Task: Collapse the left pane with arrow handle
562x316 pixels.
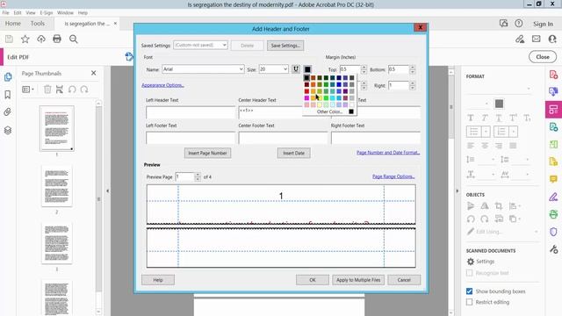Action: (107, 191)
